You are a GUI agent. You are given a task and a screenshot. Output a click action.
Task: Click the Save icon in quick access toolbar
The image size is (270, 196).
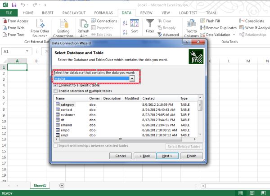pyautogui.click(x=14, y=5)
